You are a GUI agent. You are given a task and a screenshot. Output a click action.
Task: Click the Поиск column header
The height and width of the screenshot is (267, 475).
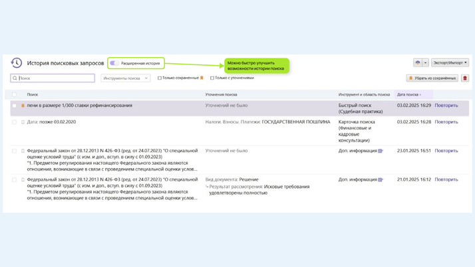33,94
